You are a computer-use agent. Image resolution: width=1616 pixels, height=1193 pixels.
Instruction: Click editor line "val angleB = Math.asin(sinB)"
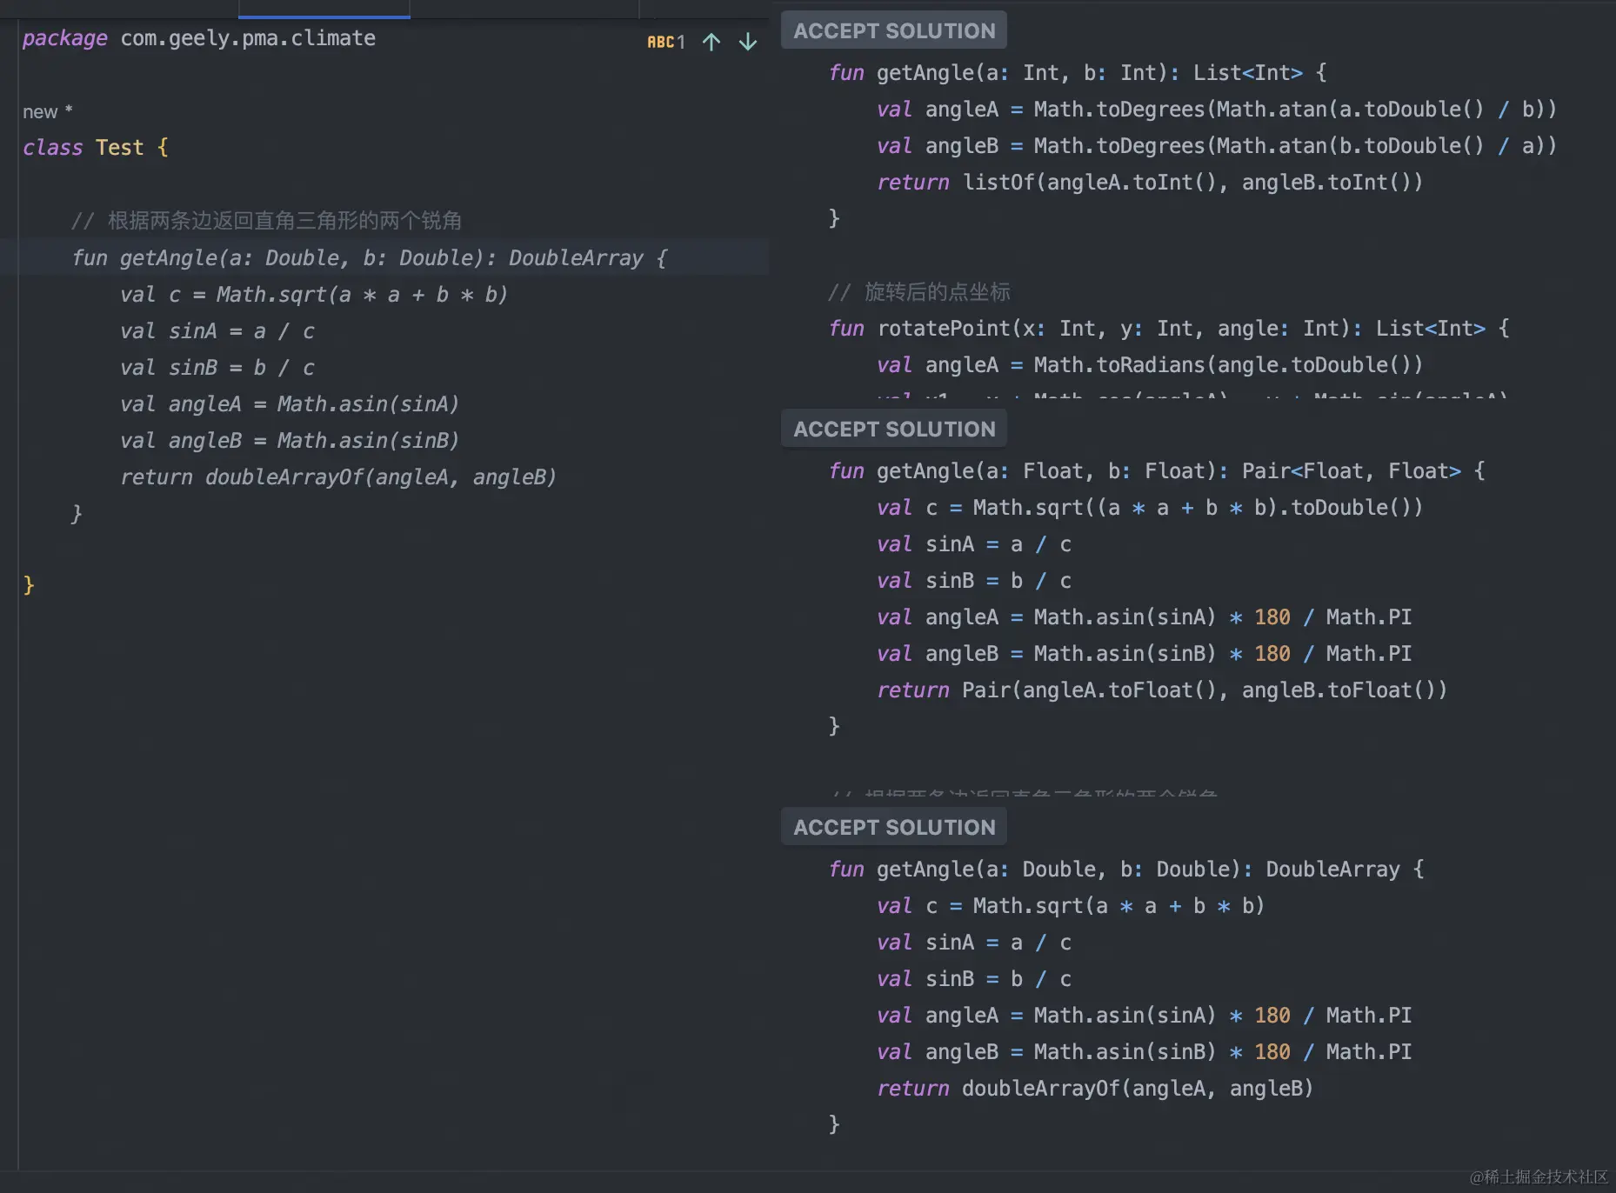[290, 441]
